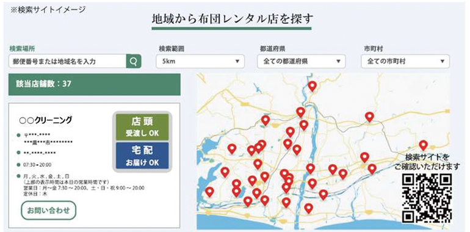Open the 検索範囲 5km dropdown
470x232 pixels.
[x=200, y=62]
